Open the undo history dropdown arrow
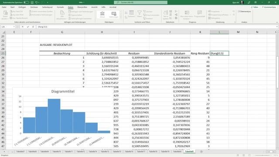Viewport: 279px width, 157px height. [39, 3]
